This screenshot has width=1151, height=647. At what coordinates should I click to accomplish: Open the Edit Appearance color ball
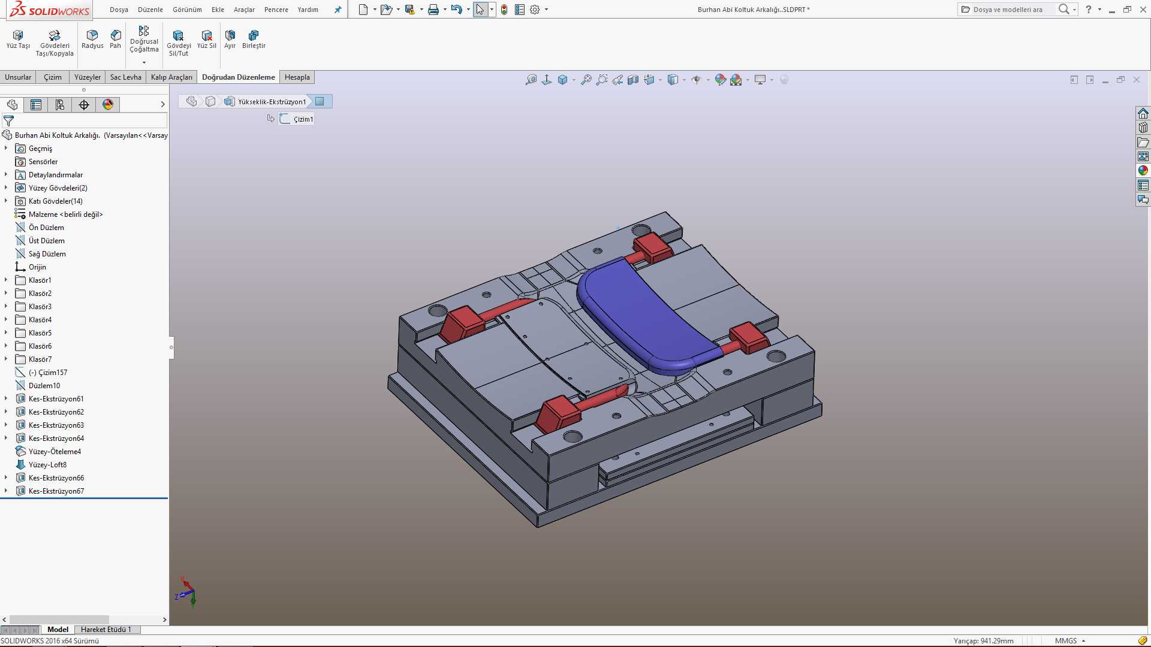pos(721,80)
